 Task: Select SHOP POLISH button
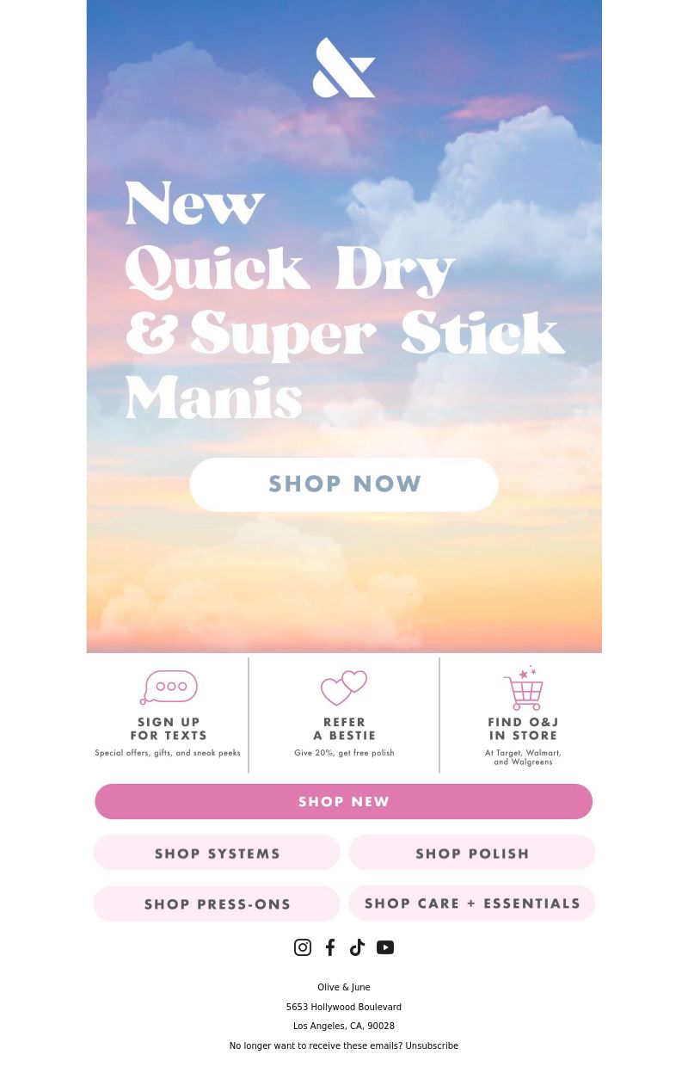coord(472,853)
